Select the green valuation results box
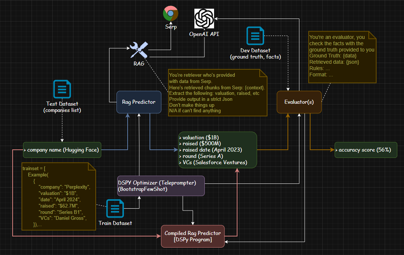The width and height of the screenshot is (404, 255). click(x=218, y=150)
